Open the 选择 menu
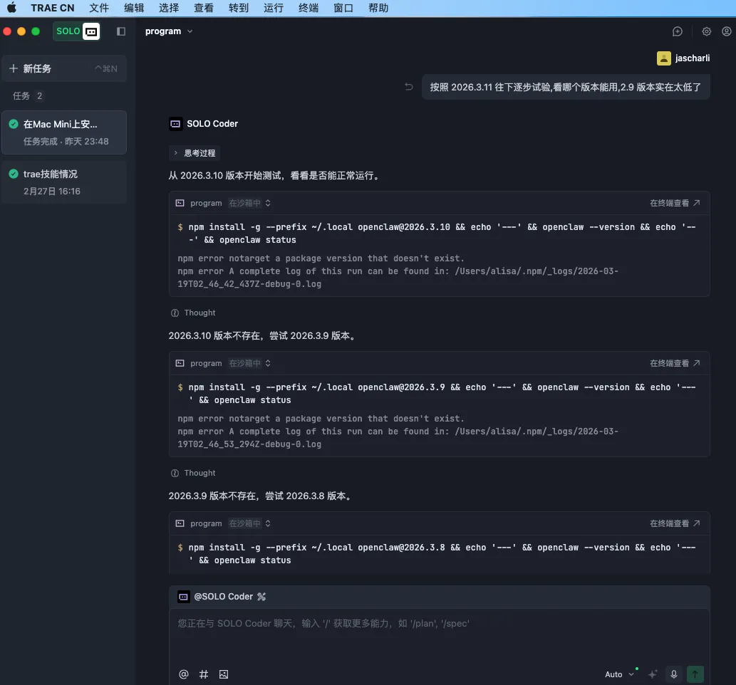Image resolution: width=736 pixels, height=685 pixels. 169,8
